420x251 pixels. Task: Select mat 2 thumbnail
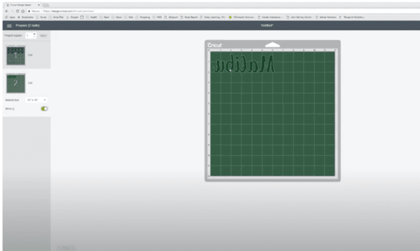16,83
